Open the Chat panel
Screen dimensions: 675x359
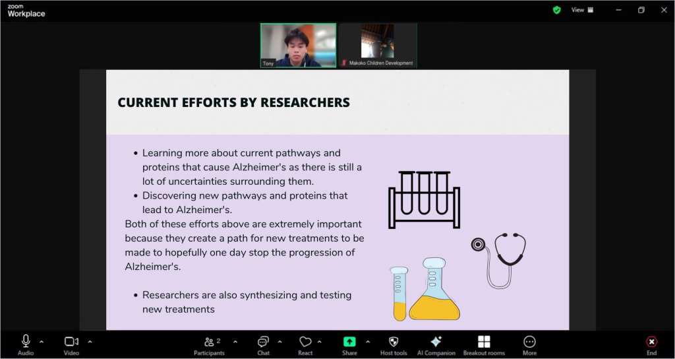click(x=263, y=346)
